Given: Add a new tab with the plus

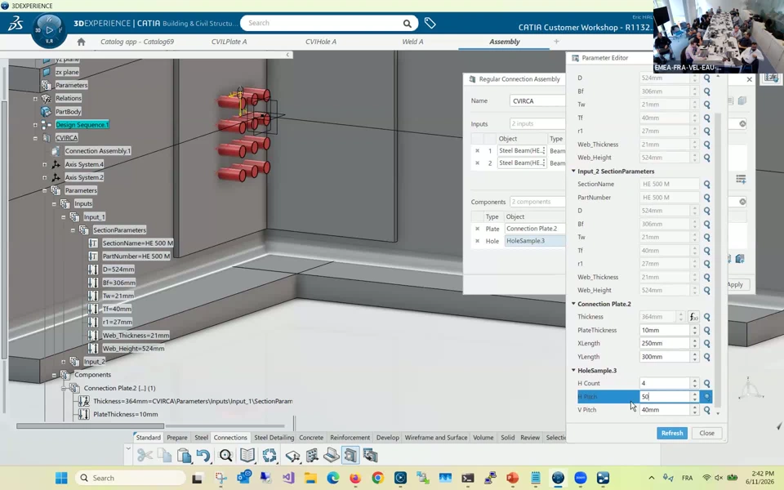Looking at the screenshot, I should (556, 42).
